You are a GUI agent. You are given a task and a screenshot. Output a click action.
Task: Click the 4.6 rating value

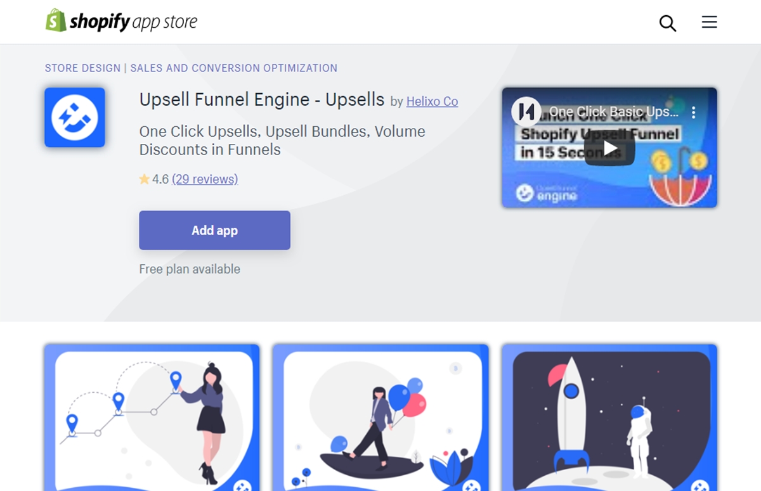(160, 179)
